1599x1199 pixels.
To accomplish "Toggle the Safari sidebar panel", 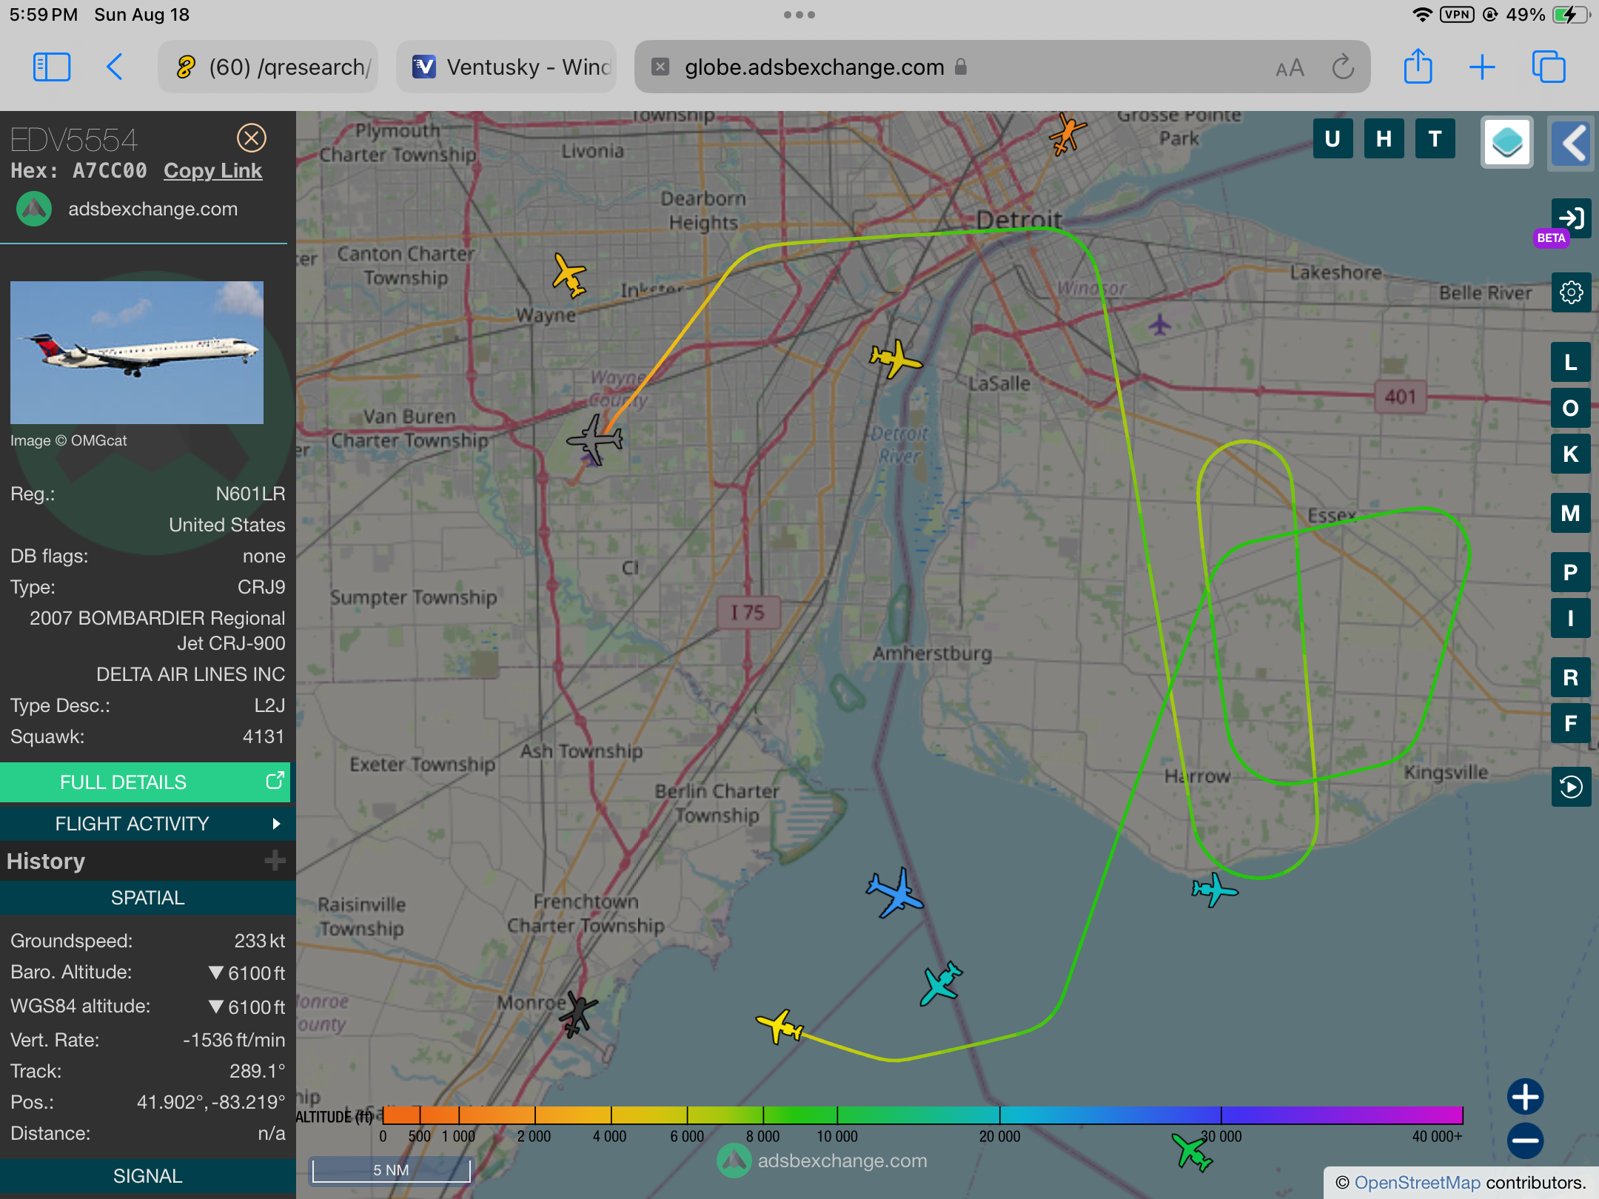I will [x=52, y=67].
